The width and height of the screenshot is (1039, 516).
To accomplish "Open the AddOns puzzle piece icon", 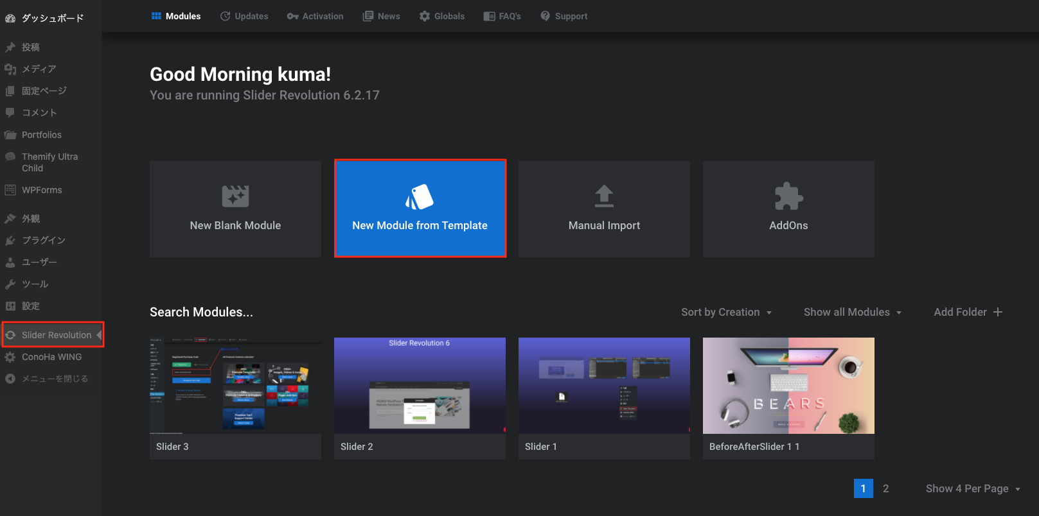I will [x=788, y=196].
